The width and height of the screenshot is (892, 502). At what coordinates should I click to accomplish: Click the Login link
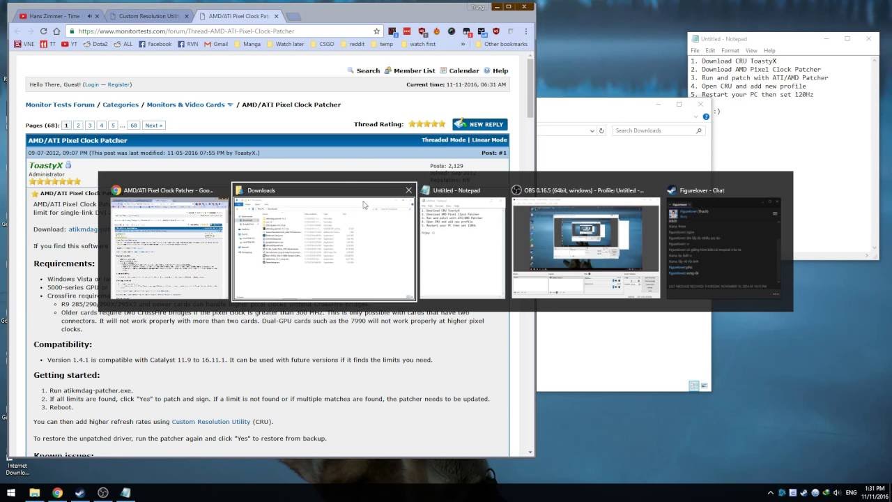pyautogui.click(x=92, y=84)
